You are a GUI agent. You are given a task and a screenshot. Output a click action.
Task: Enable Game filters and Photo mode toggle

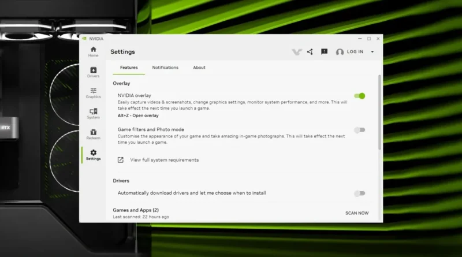tap(359, 130)
